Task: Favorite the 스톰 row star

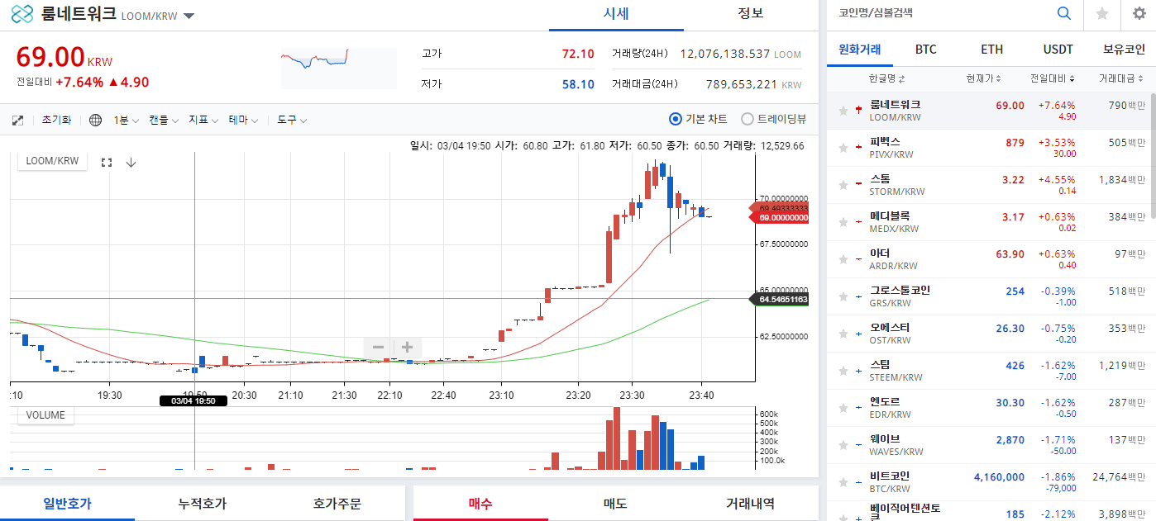Action: [x=843, y=184]
